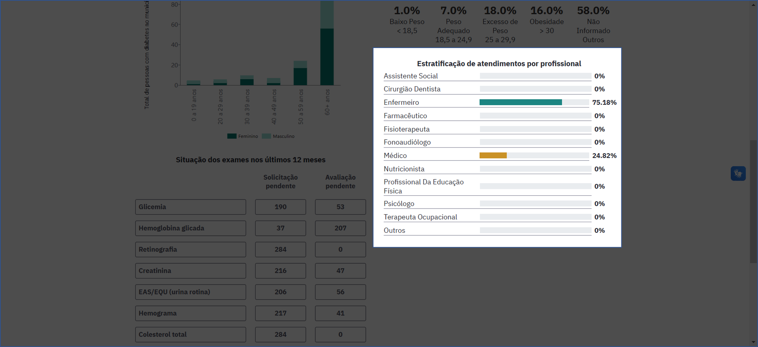Click the Assistente Social row label
The width and height of the screenshot is (758, 347).
[410, 76]
